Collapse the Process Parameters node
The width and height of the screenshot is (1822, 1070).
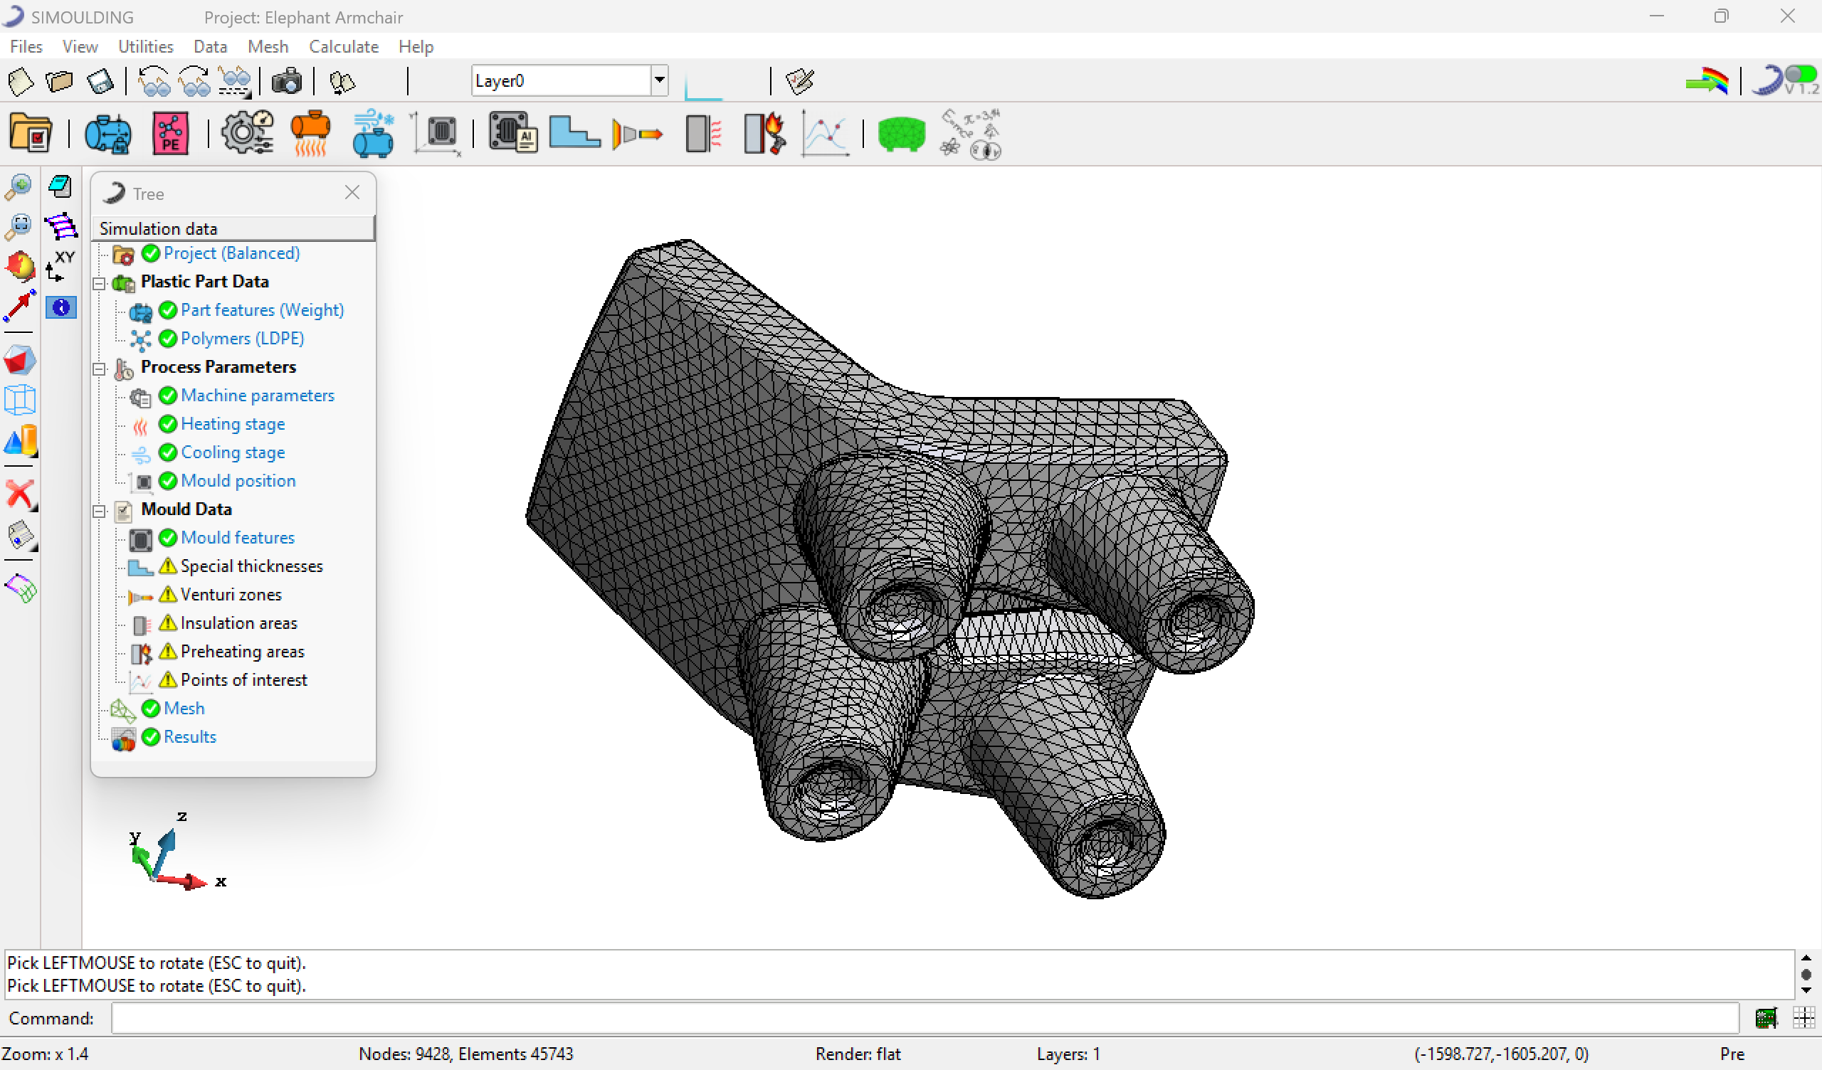click(x=100, y=369)
